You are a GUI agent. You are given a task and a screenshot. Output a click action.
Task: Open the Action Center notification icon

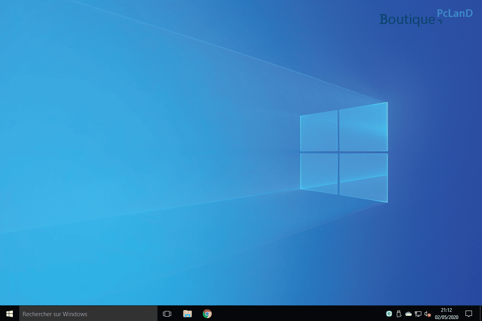click(468, 313)
